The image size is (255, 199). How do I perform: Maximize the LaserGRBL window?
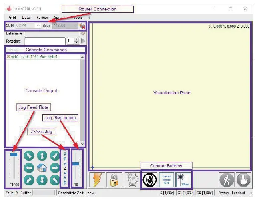pos(231,9)
